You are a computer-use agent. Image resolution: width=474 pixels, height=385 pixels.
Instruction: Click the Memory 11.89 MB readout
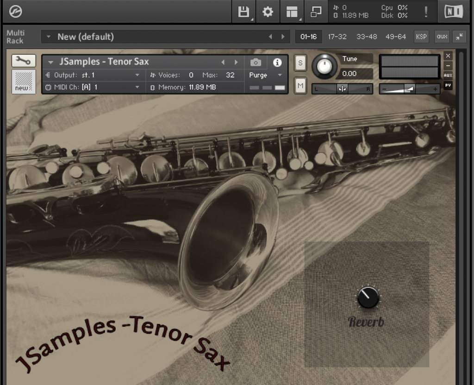coord(202,87)
